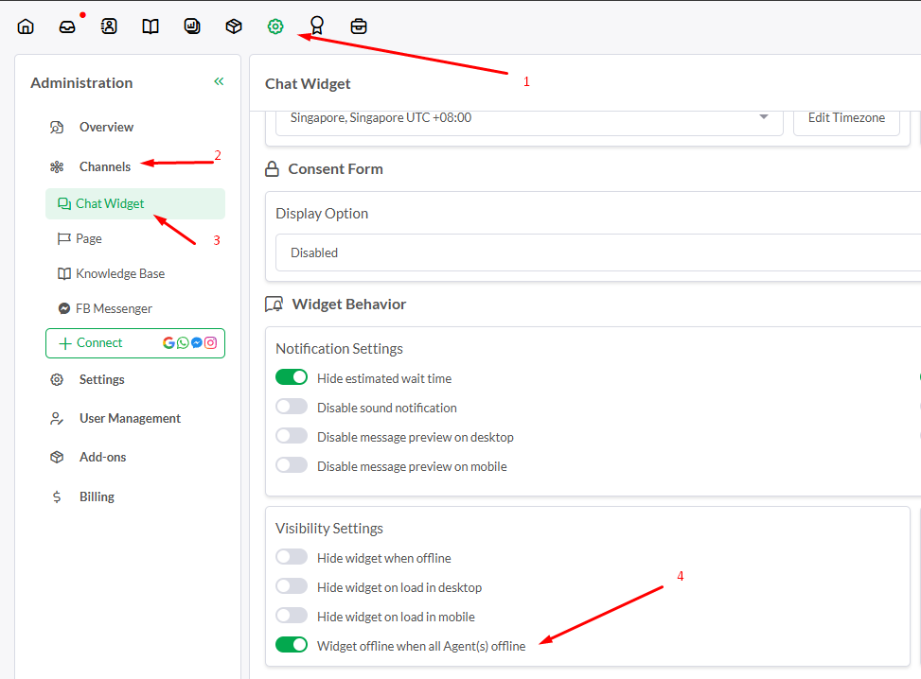Click the cube add-ons icon in top bar
Image resolution: width=921 pixels, height=679 pixels.
point(234,26)
